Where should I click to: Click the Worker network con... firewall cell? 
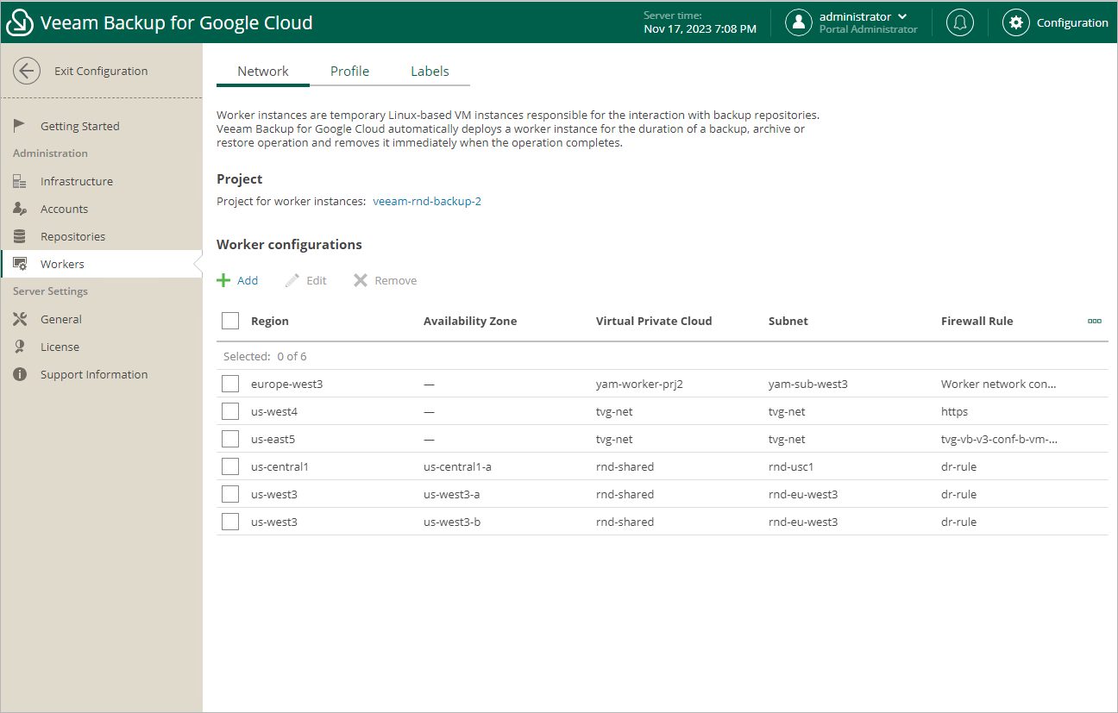click(x=998, y=384)
